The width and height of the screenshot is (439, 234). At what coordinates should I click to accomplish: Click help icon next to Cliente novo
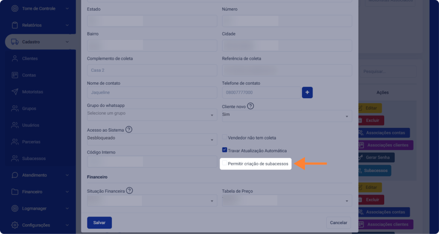coord(250,106)
